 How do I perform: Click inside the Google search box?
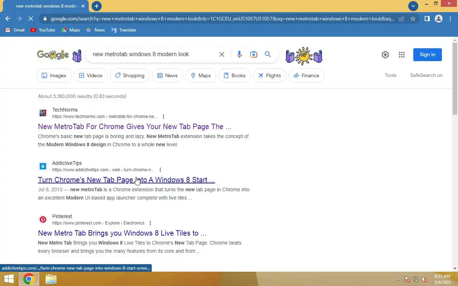[154, 54]
